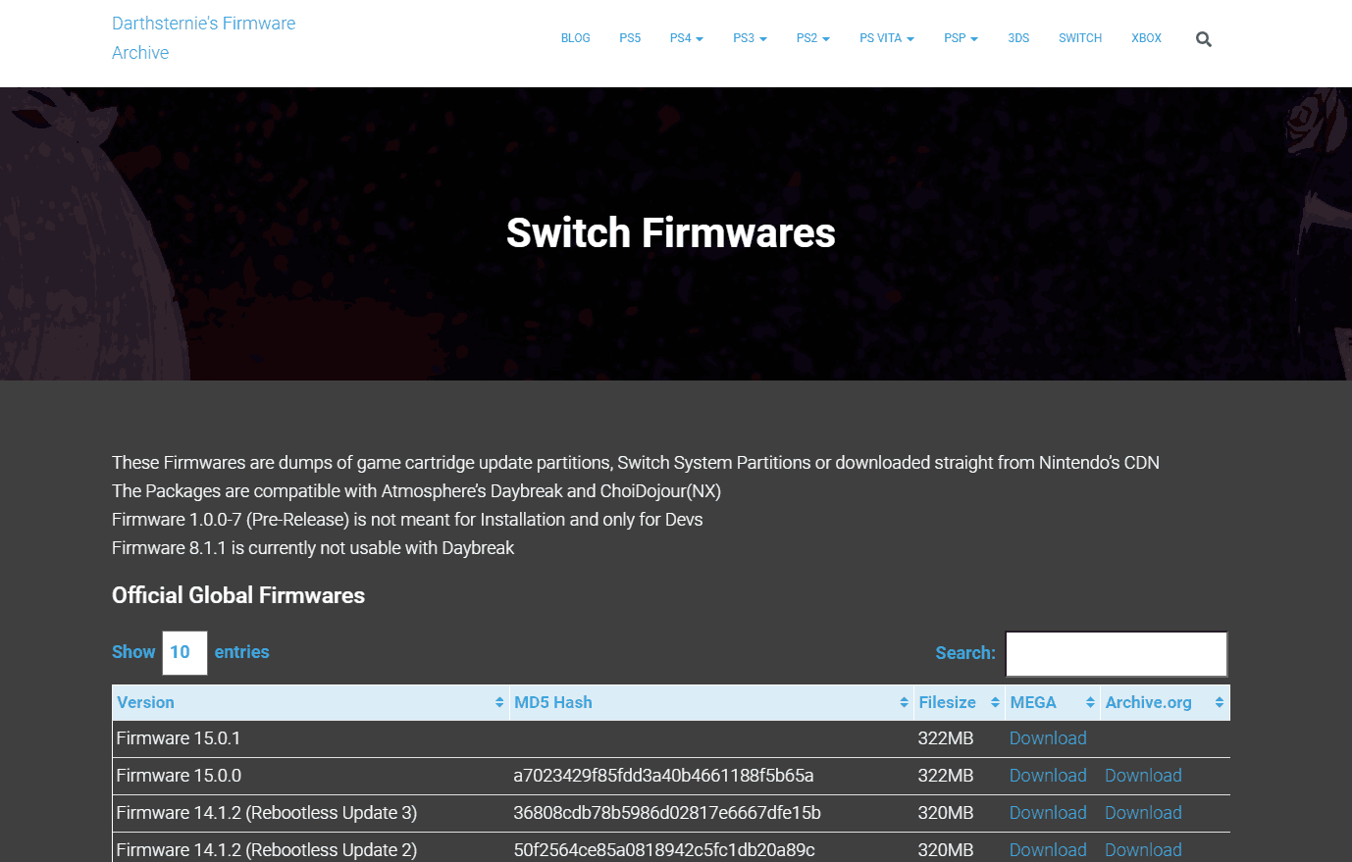Open the search magnifier icon
Screen dimensions: 1352x862
point(1204,39)
